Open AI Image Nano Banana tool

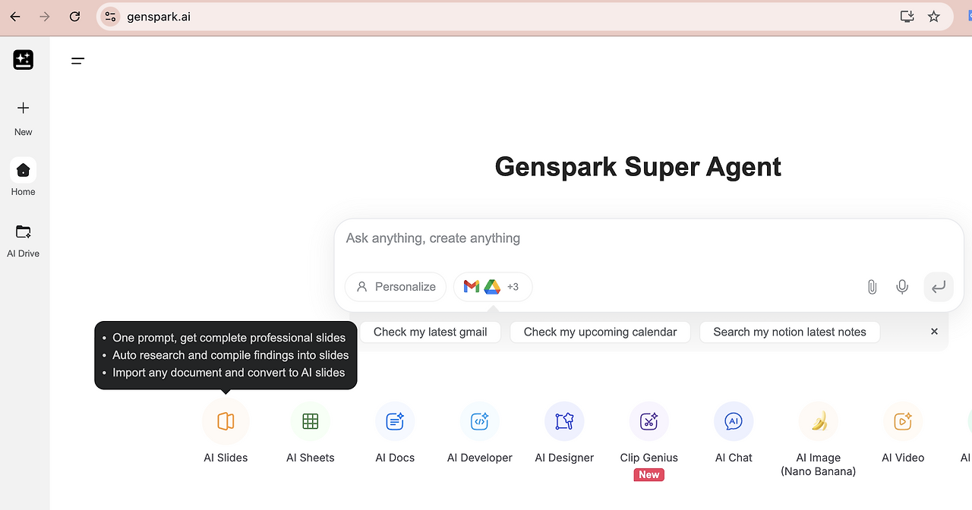pos(819,421)
